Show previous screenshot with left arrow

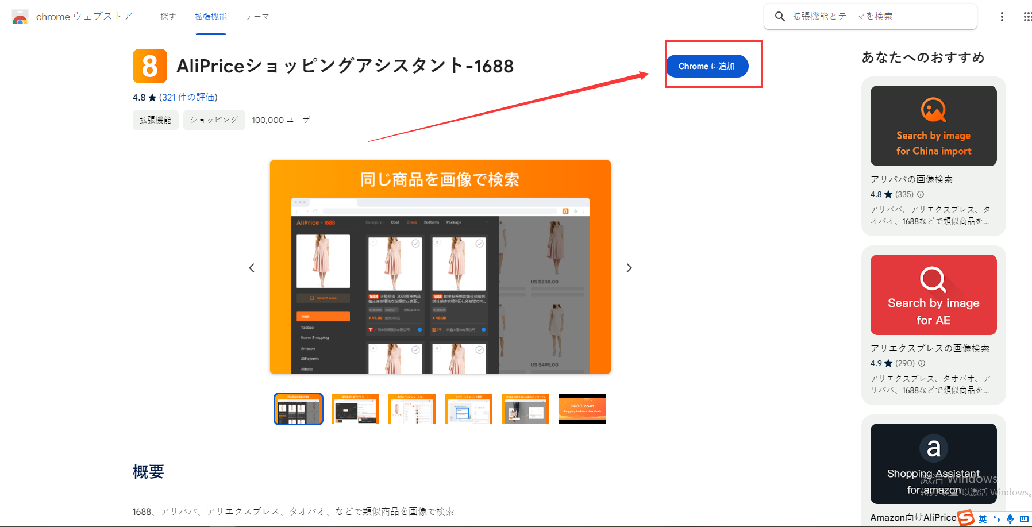coord(252,268)
